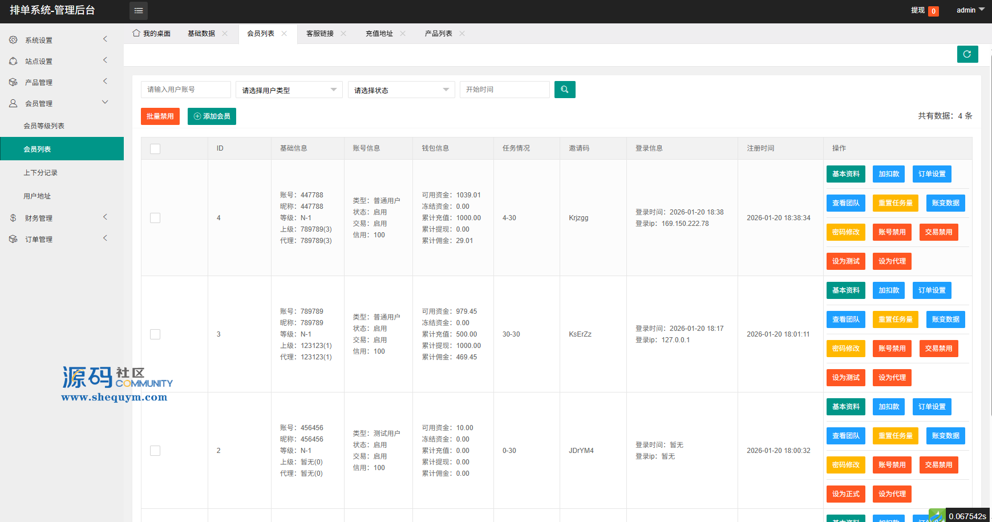
Task: Click the home icon on 我的桌面 tab
Action: (136, 33)
